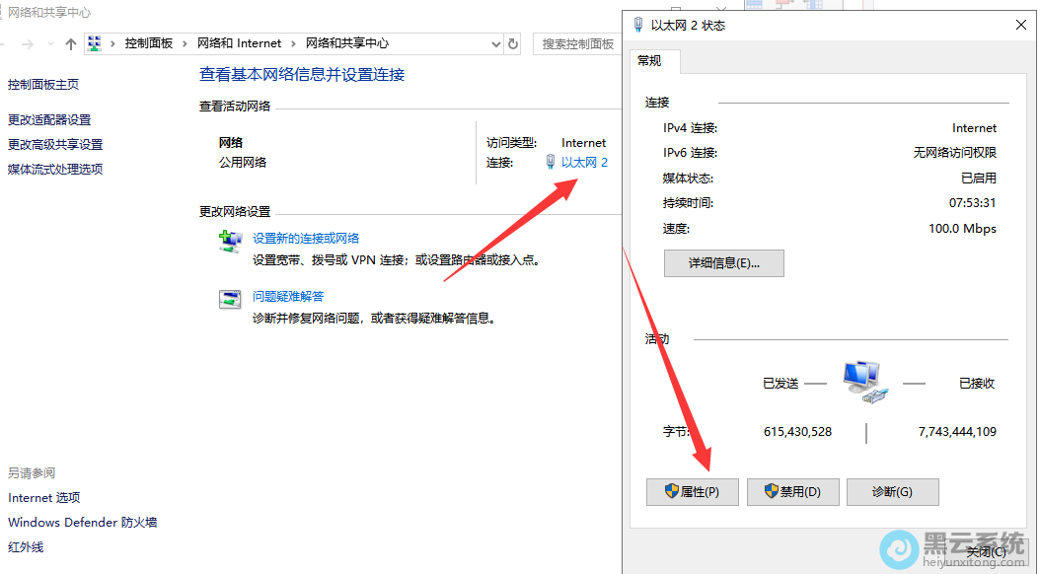Open the 属性(P) properties button
1040x574 pixels.
pyautogui.click(x=692, y=492)
